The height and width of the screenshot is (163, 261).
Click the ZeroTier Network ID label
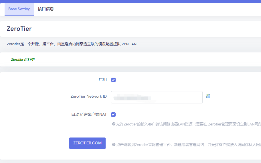88,97
